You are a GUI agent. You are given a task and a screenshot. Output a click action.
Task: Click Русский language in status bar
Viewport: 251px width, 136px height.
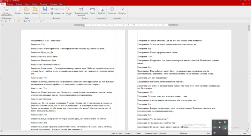[x=163, y=133]
